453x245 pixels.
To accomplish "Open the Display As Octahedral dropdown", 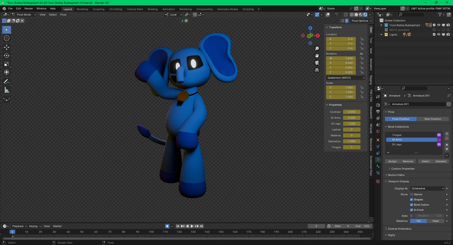I will pyautogui.click(x=428, y=188).
